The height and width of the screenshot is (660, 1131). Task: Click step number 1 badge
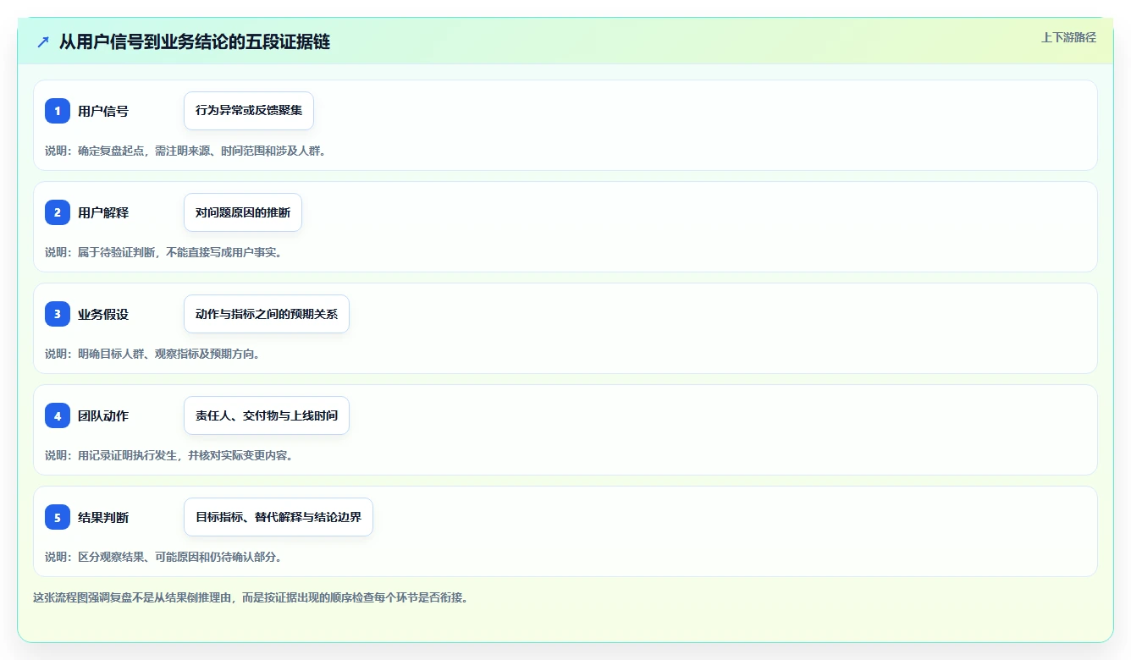(58, 111)
